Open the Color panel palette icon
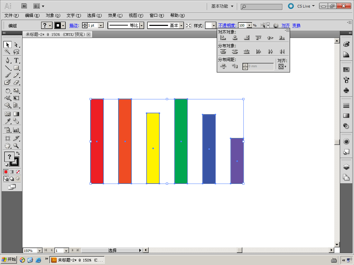Viewport: 354px width, 265px height. [x=346, y=44]
